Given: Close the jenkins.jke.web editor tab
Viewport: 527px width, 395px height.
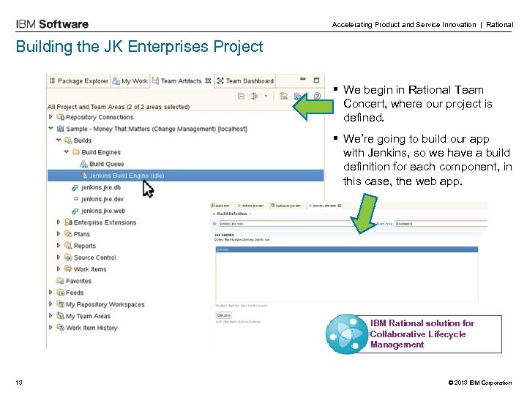Looking at the screenshot, I should click(339, 206).
